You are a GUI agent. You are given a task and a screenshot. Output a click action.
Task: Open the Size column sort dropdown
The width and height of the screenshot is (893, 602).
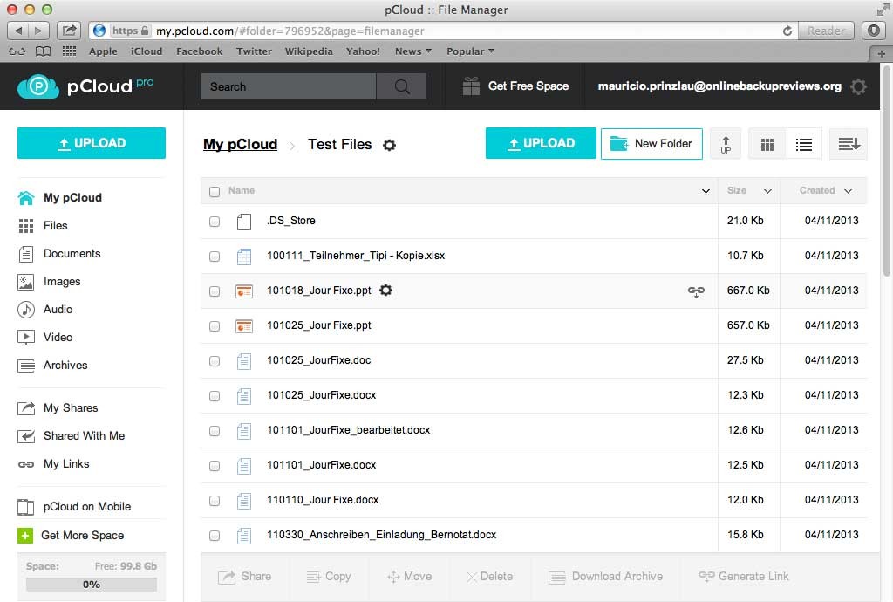(x=767, y=191)
